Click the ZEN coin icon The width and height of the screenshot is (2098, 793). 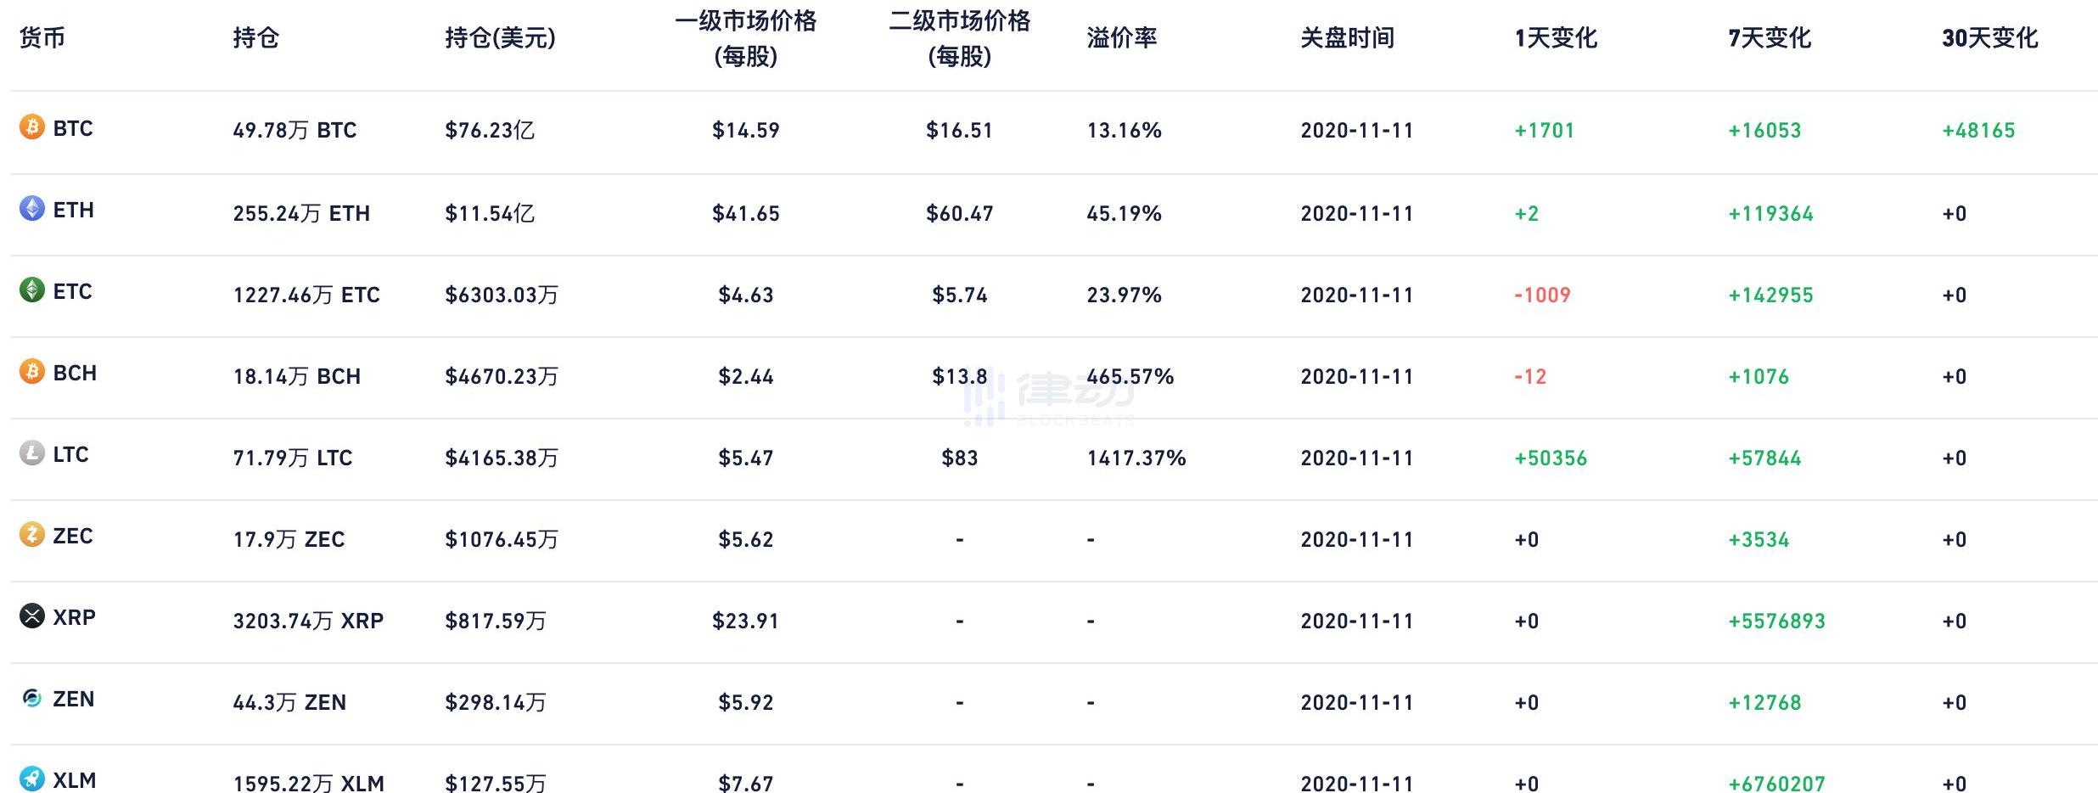point(32,698)
